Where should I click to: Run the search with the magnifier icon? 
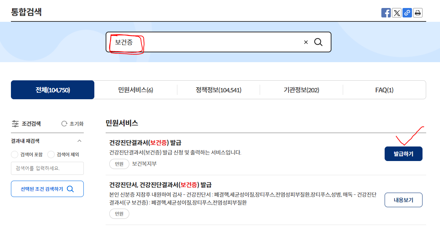[318, 42]
